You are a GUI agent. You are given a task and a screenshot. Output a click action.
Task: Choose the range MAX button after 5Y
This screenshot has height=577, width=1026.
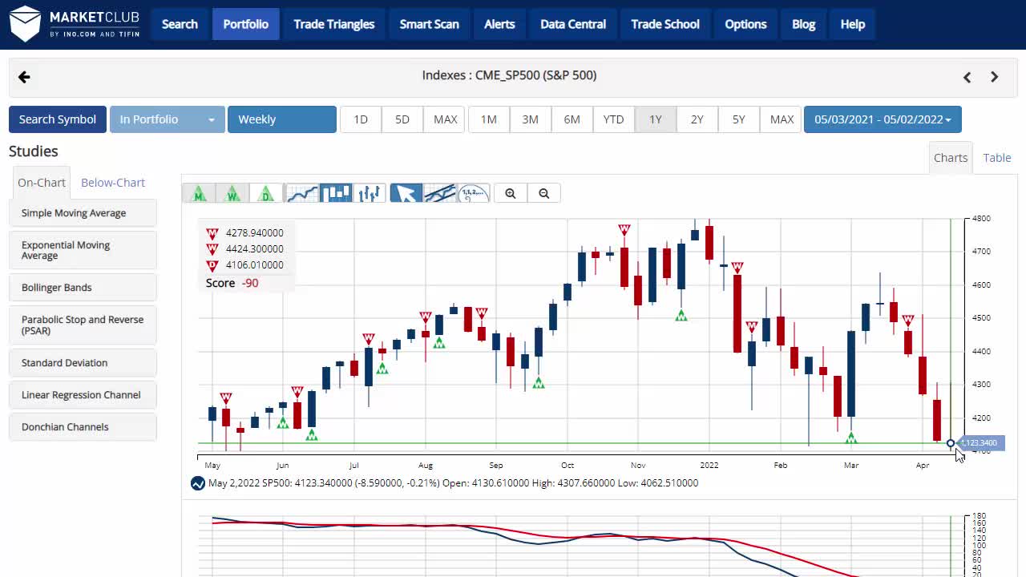(782, 119)
